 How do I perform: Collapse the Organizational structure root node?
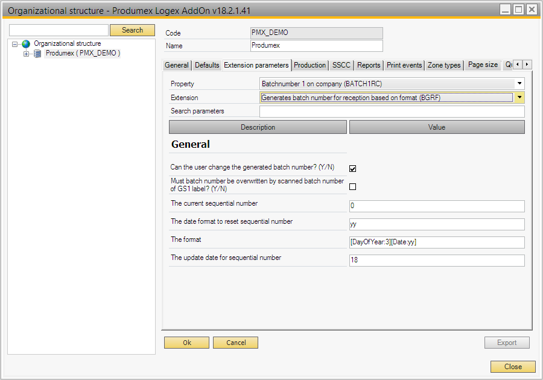tap(15, 44)
